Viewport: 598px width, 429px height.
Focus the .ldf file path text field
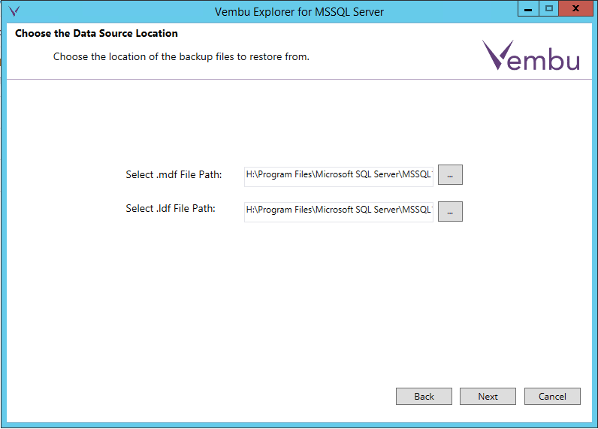(x=339, y=210)
